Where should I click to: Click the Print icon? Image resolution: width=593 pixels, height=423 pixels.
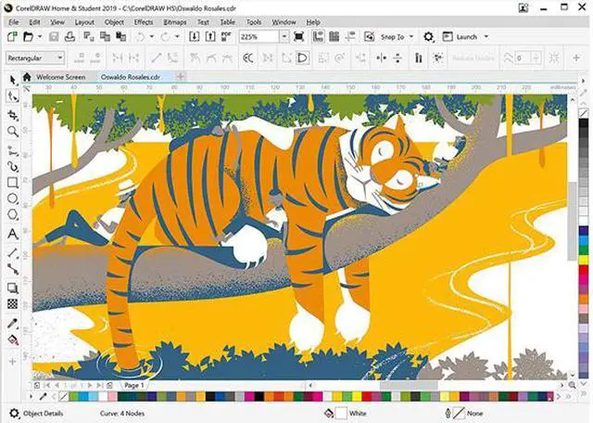click(x=69, y=37)
